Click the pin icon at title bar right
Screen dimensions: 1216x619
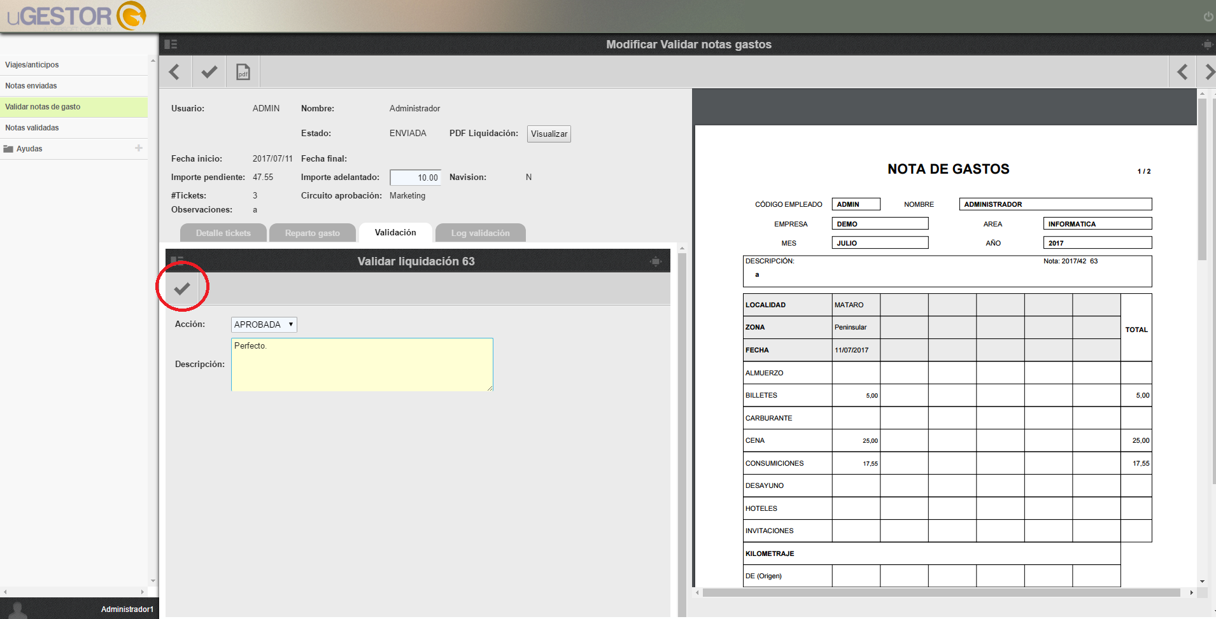point(1206,45)
